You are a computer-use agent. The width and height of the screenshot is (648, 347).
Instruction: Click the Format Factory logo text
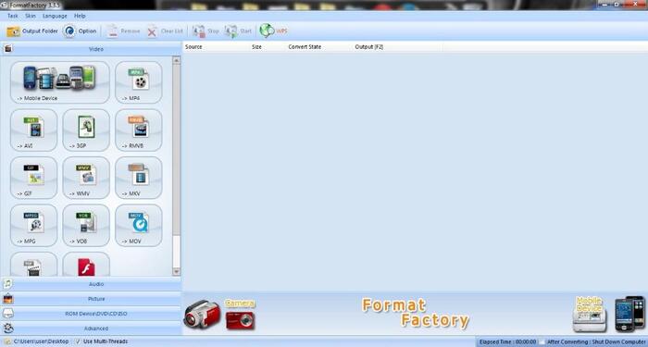[416, 313]
